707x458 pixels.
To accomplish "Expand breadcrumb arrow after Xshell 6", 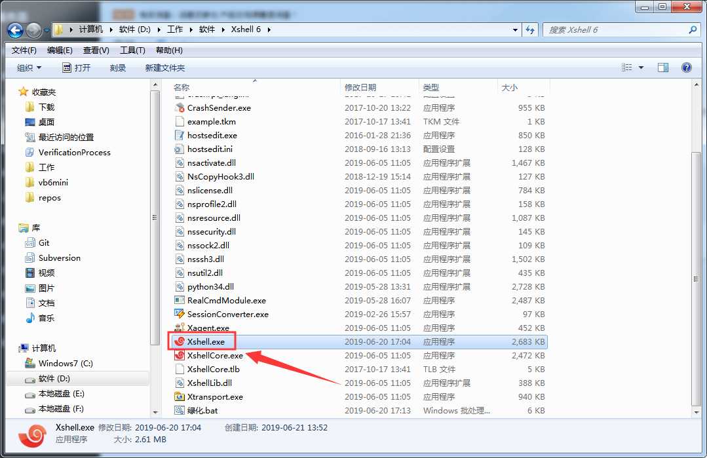I will tap(269, 29).
